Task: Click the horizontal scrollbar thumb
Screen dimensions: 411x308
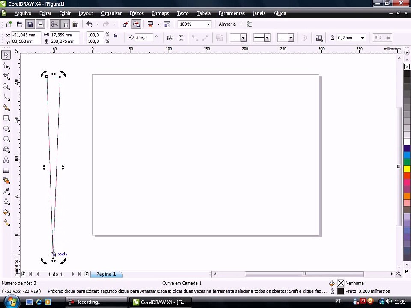Action: [x=304, y=274]
